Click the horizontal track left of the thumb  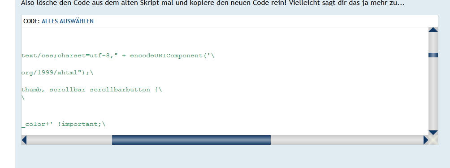pos(69,140)
